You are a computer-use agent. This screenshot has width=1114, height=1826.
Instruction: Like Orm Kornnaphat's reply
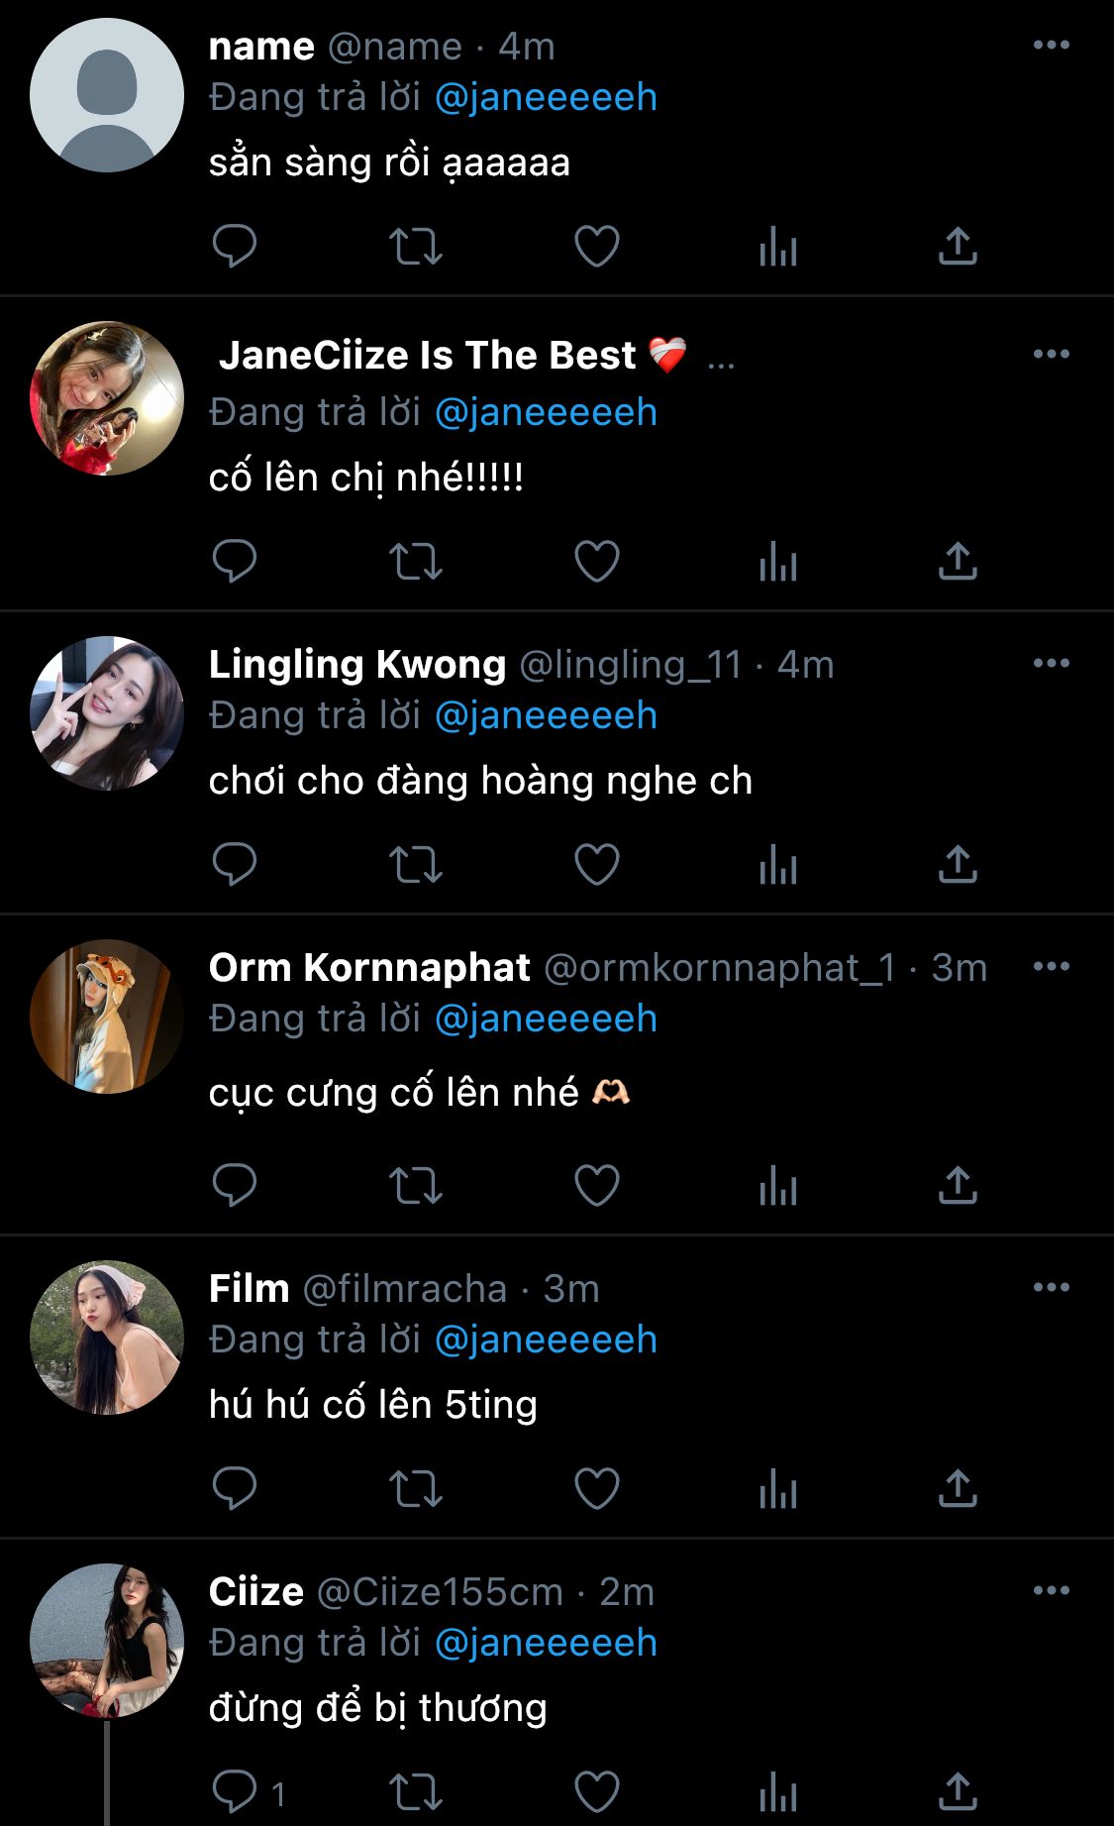point(597,1186)
